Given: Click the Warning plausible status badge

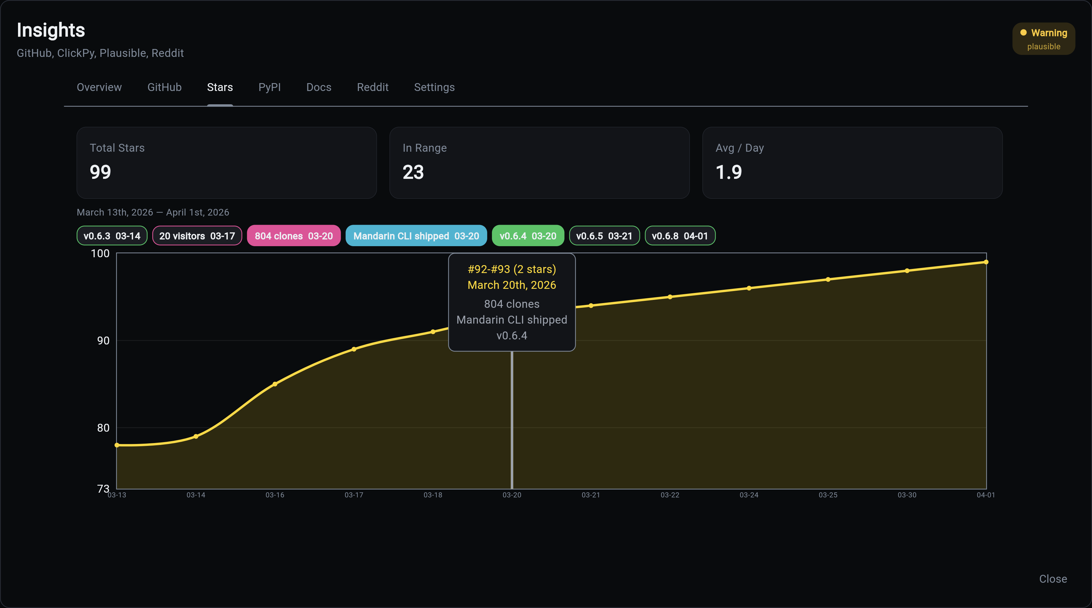Looking at the screenshot, I should click(x=1043, y=39).
